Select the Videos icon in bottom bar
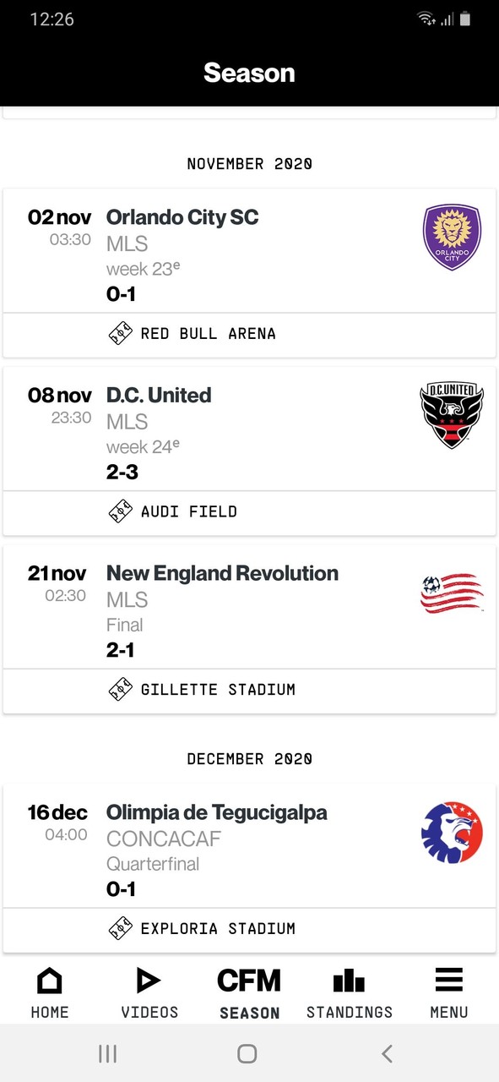 [x=149, y=989]
